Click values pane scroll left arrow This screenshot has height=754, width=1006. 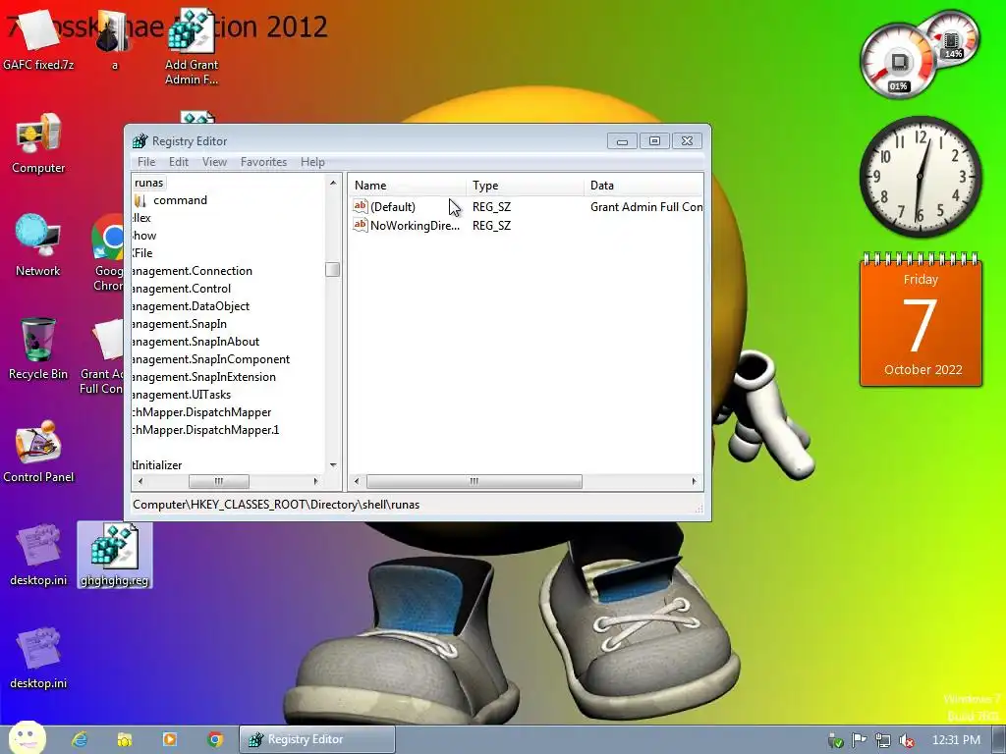tap(357, 481)
